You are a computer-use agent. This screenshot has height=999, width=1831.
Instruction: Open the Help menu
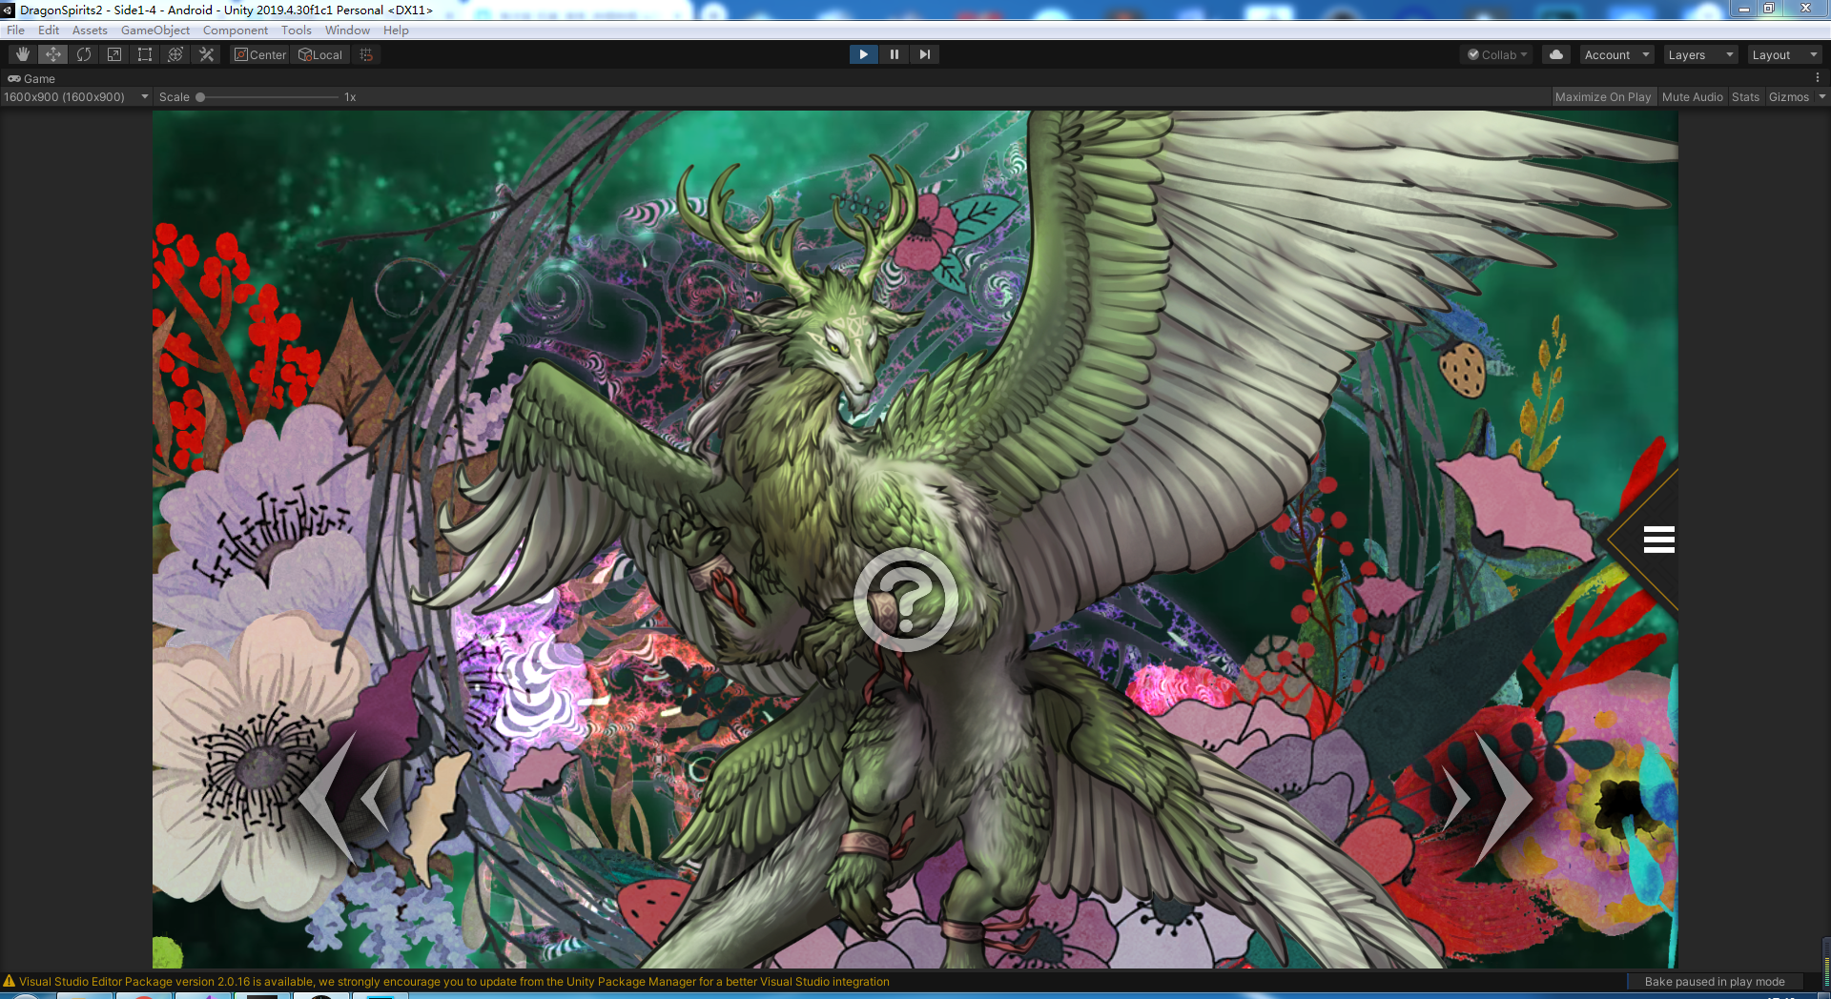click(396, 31)
